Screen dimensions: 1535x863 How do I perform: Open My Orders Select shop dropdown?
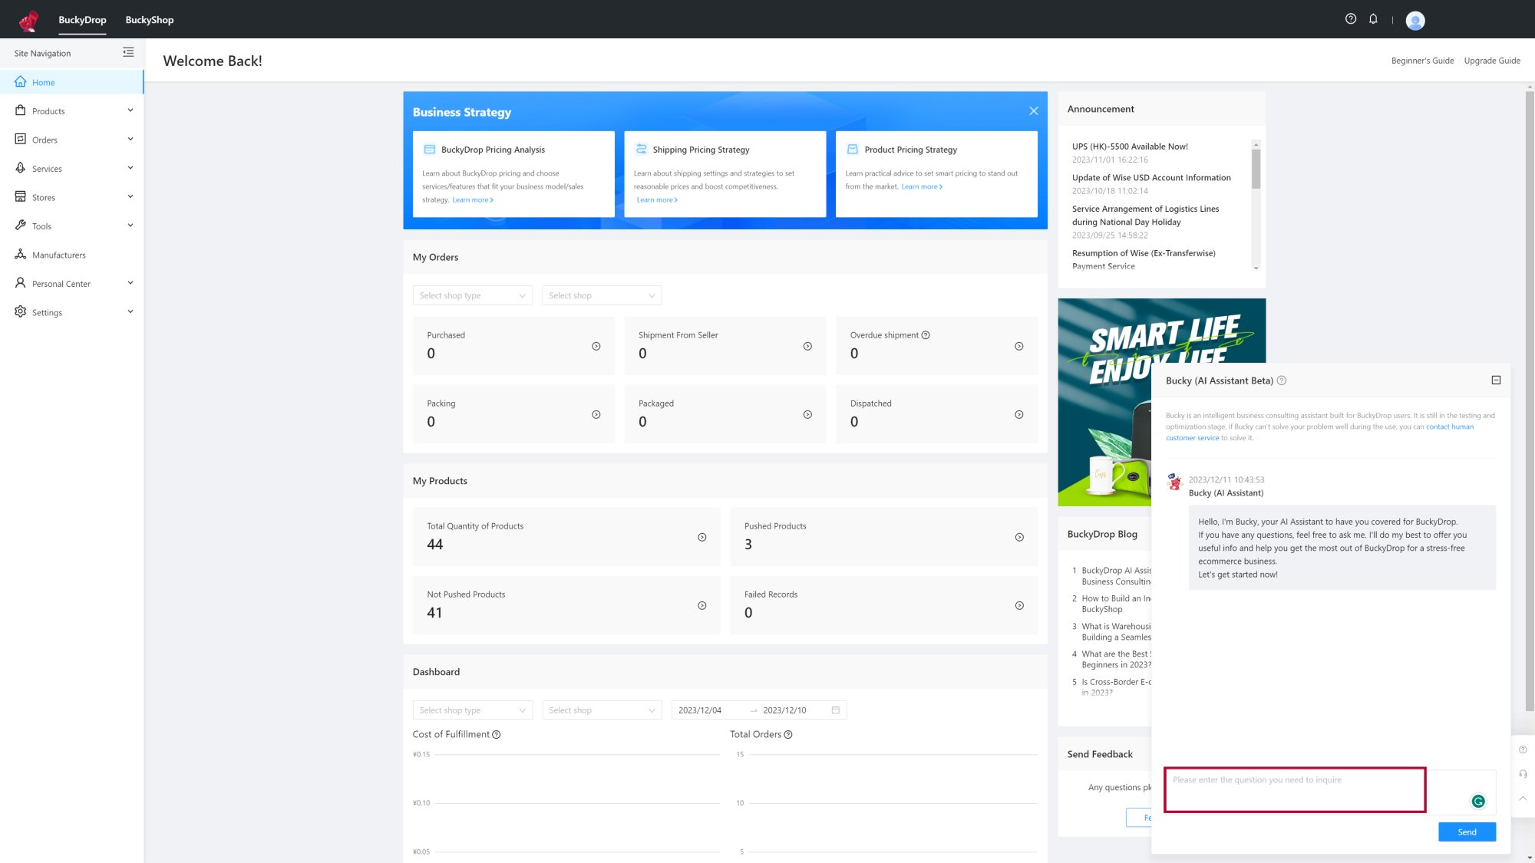[x=602, y=296]
